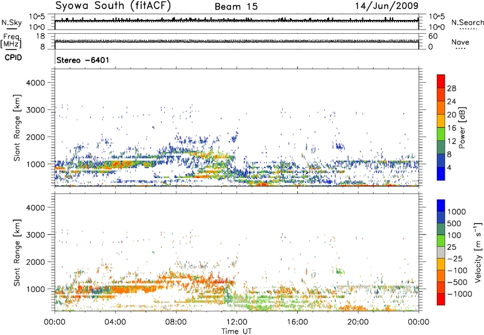Select the 'Freq. [MHz]' axis label

click(11, 41)
